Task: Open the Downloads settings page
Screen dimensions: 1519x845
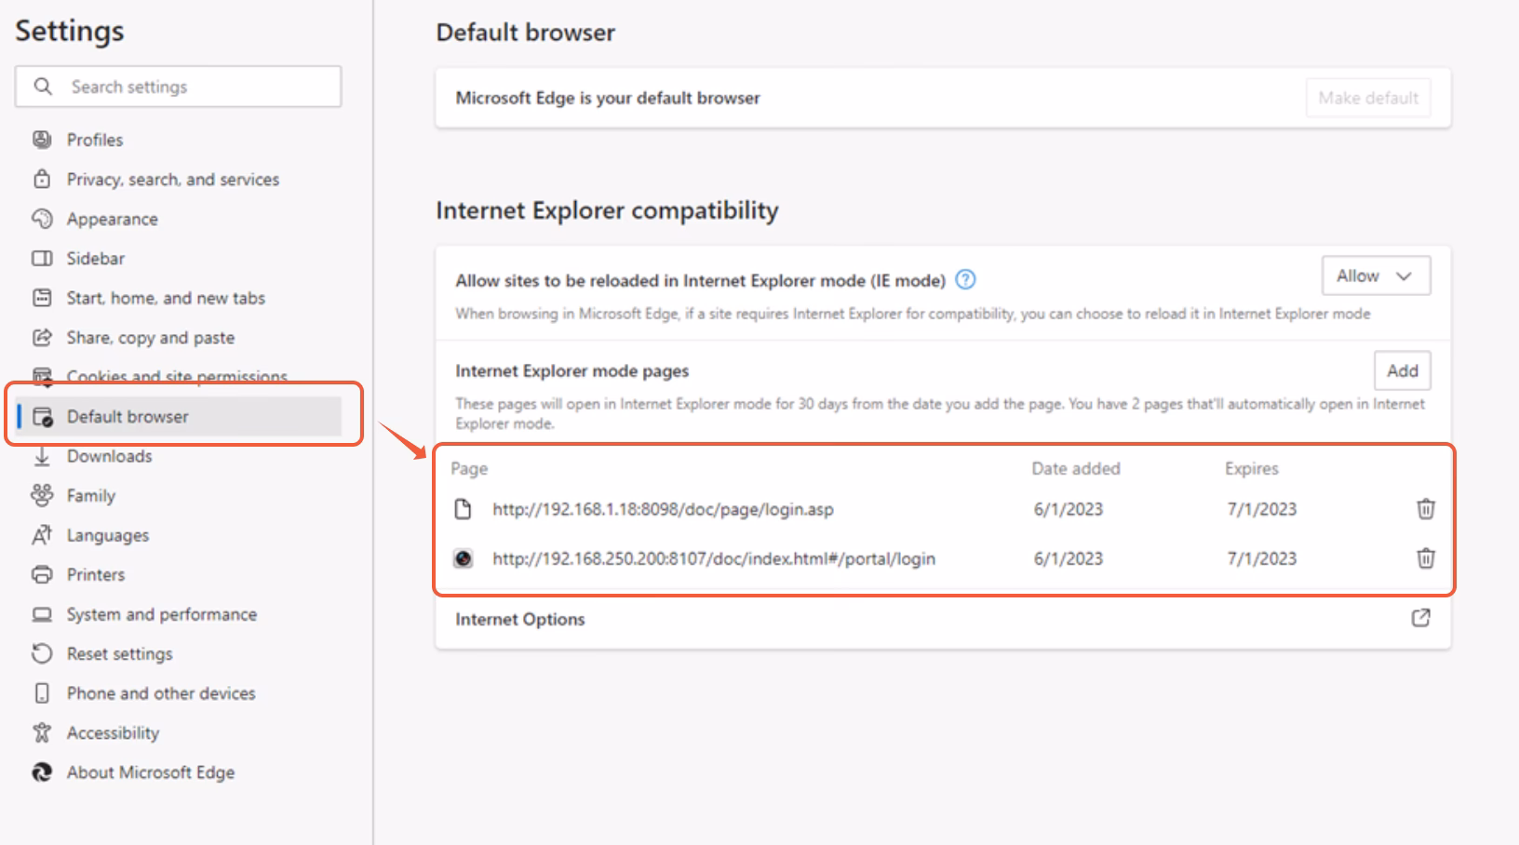Action: point(109,456)
